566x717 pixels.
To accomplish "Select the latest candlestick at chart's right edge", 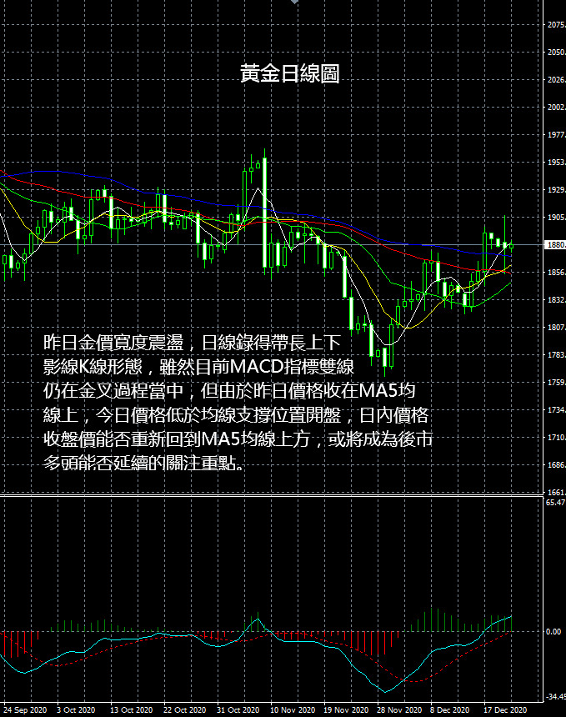I will click(x=511, y=246).
